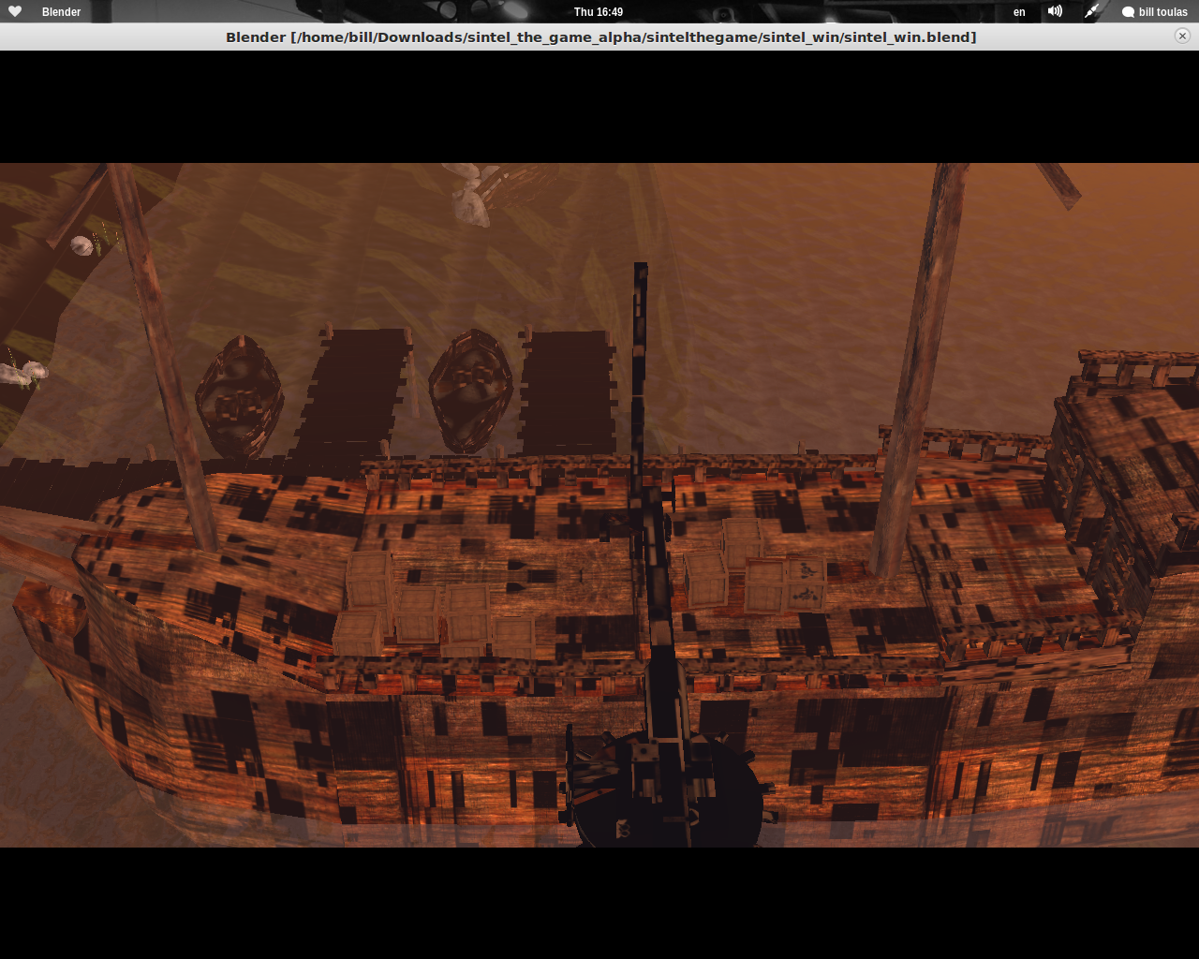The image size is (1199, 959).
Task: Click the heart icon in top panel
Action: pos(15,11)
